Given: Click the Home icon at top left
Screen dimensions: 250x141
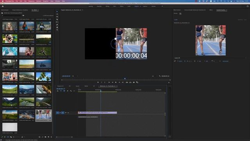Looking at the screenshot, I should pos(3,6).
